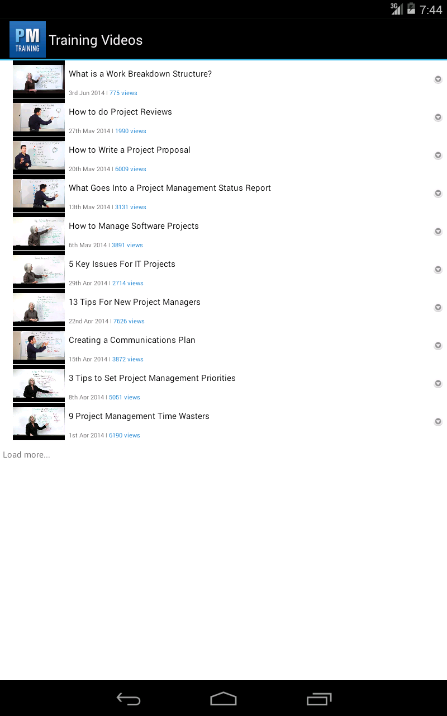Click 7626 views link under 13 Tips video

point(129,321)
